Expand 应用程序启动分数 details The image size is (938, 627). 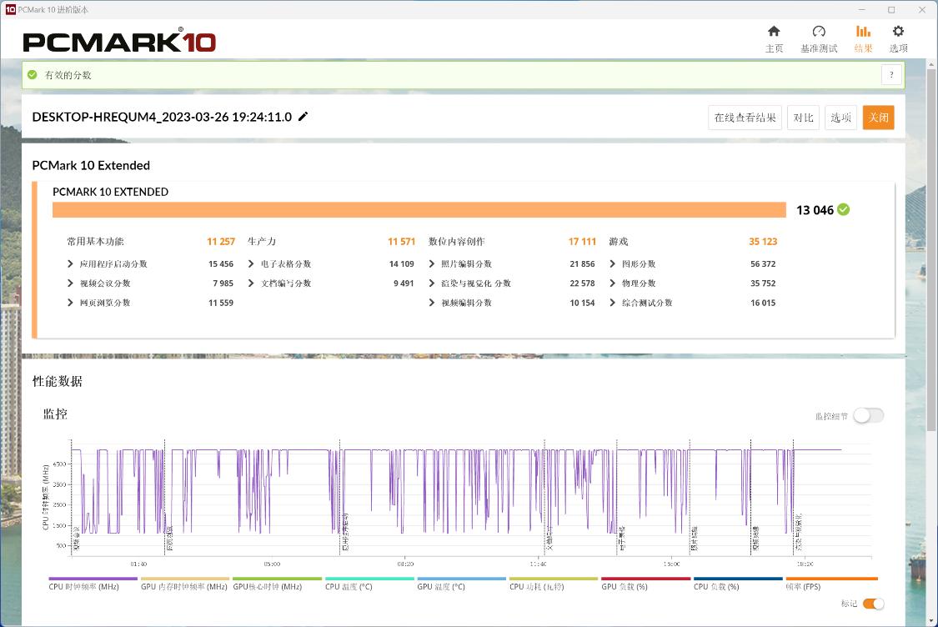tap(69, 263)
